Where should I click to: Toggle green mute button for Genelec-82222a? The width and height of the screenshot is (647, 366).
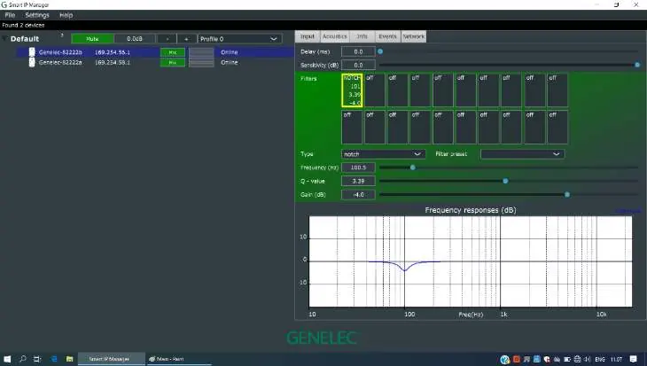click(173, 62)
